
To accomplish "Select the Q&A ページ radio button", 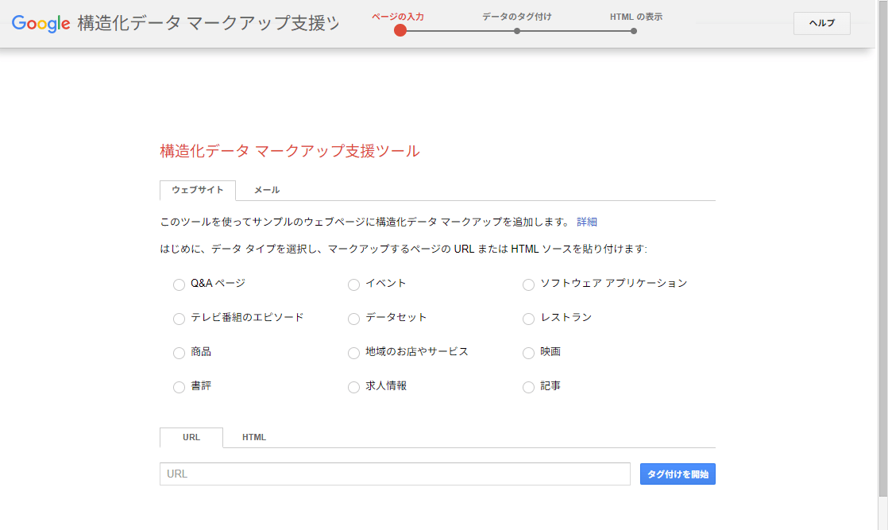I will [179, 284].
